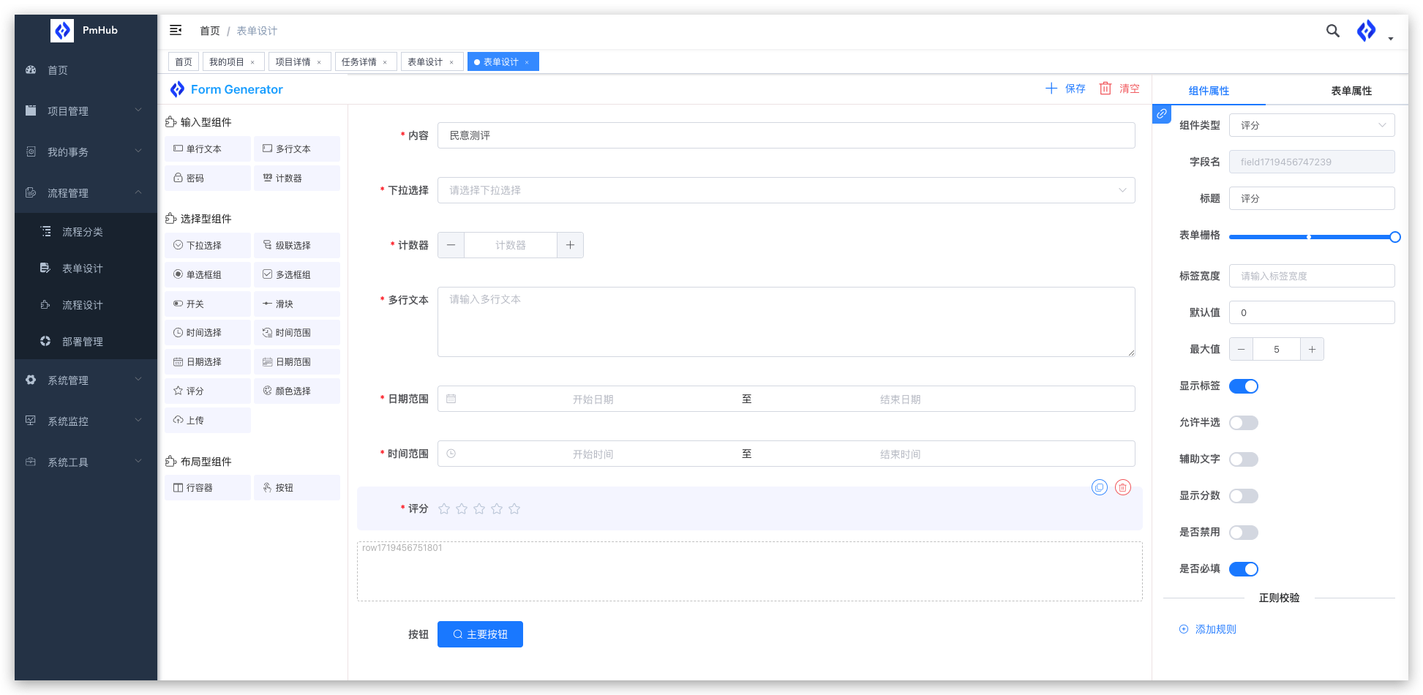The width and height of the screenshot is (1423, 695).
Task: Collapse the 流程管理 sidebar menu
Action: coord(86,192)
